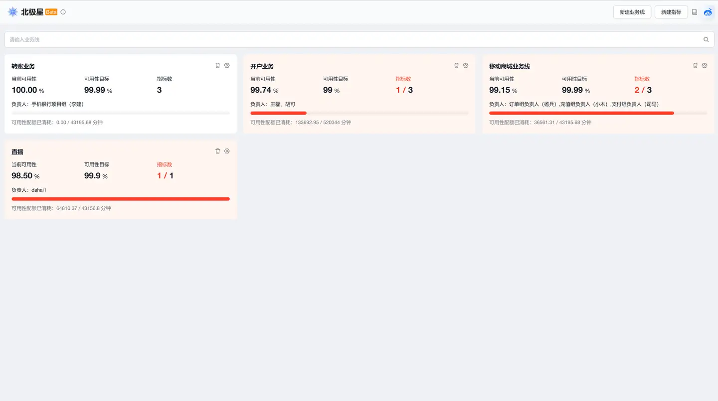The image size is (718, 401).
Task: Open settings gear on 直播 card
Action: [x=227, y=151]
